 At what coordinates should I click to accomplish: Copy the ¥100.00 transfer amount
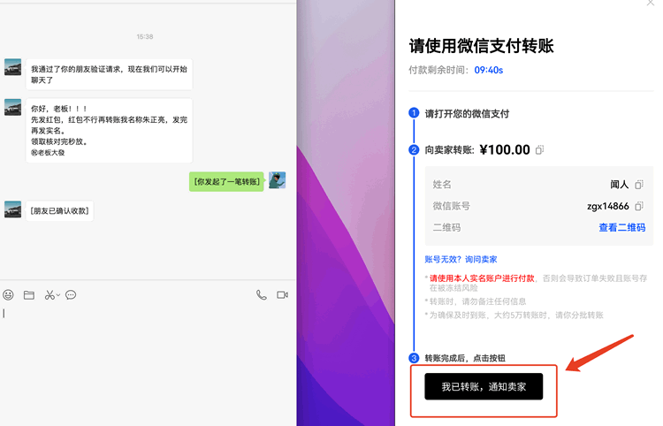coord(540,149)
